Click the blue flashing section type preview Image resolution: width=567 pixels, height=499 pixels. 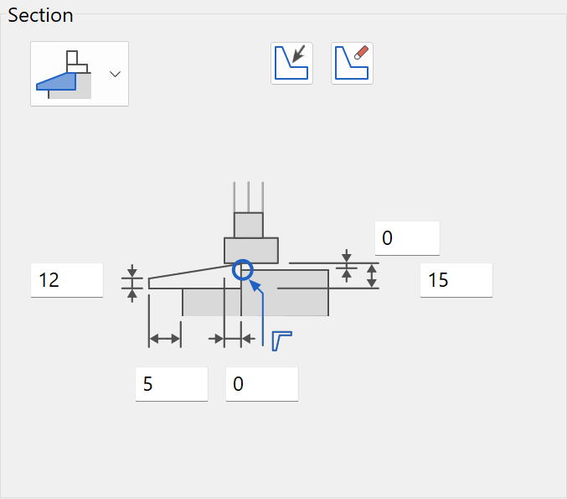[64, 75]
